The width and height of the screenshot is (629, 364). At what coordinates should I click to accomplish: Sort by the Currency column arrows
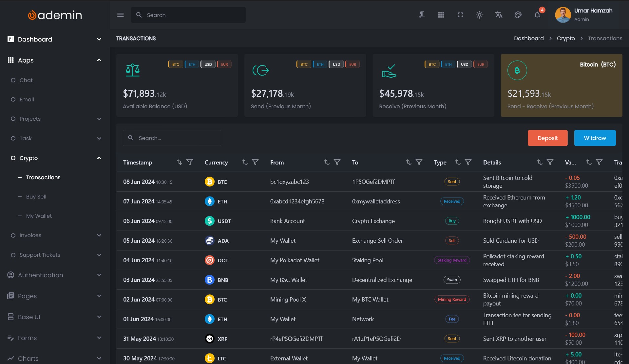click(245, 162)
